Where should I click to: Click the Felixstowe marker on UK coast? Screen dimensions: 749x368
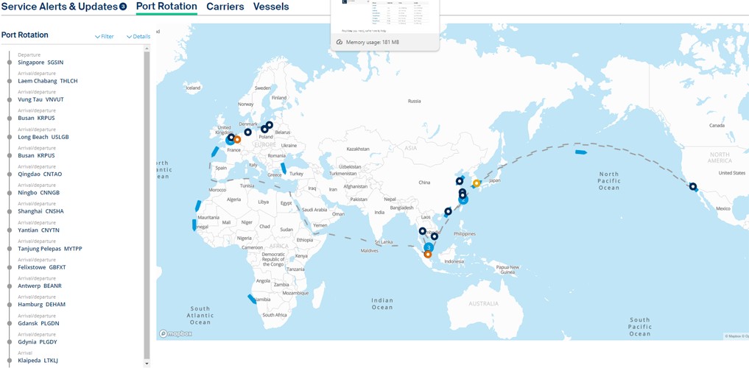[231, 138]
